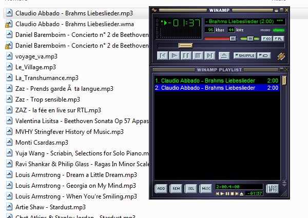
Task: Toggle Repeat mode button
Action: (x=264, y=56)
